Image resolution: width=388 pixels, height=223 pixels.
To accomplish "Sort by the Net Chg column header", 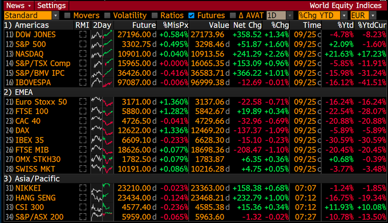I will pyautogui.click(x=247, y=25).
